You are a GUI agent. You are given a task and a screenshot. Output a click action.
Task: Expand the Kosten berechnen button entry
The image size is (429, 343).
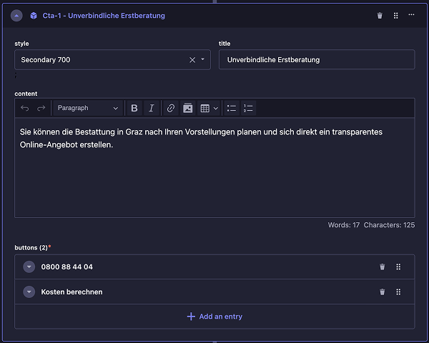29,292
